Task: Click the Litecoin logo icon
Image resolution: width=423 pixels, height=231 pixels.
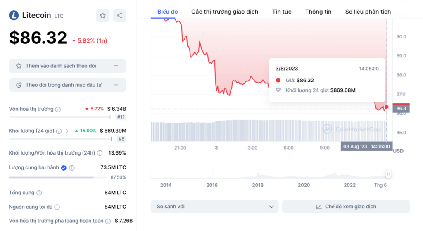Action: pos(14,16)
